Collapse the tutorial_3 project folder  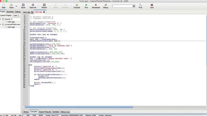[1, 19]
